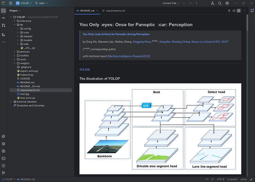Open the Python Packages tool window
Screen dimensions: 255x182
pos(3,136)
